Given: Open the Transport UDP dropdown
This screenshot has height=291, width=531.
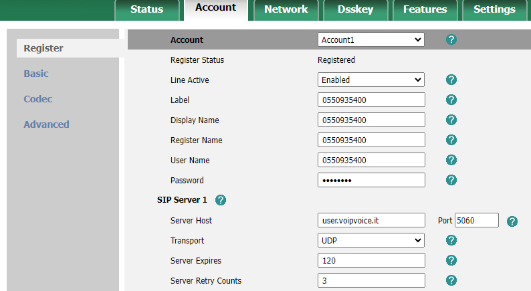Looking at the screenshot, I should 370,240.
